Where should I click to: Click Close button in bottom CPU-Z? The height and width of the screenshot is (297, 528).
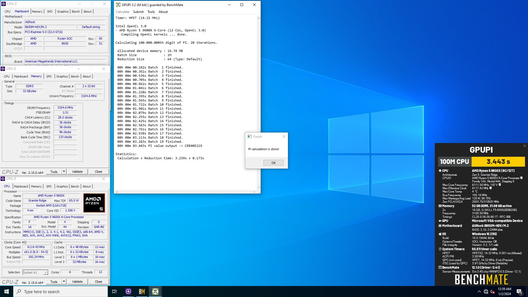[98, 282]
